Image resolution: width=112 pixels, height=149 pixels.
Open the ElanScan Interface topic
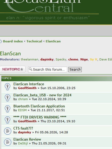point(29,84)
